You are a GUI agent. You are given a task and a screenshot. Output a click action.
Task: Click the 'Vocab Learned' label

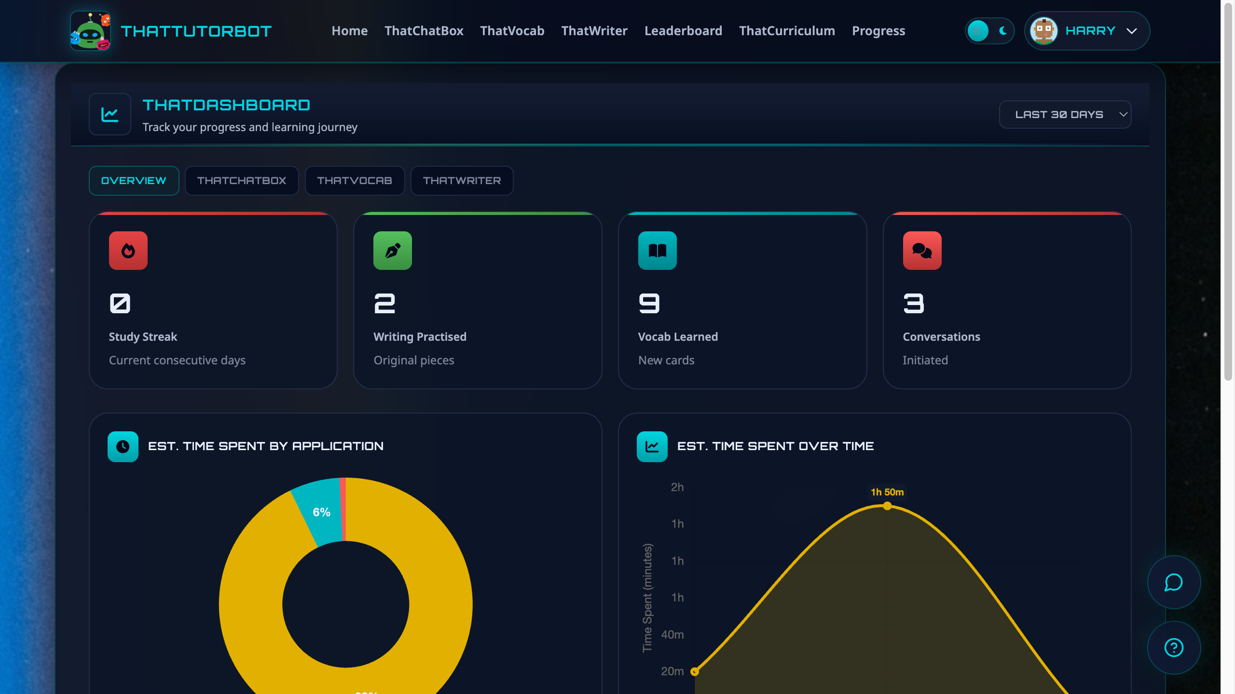coord(678,337)
